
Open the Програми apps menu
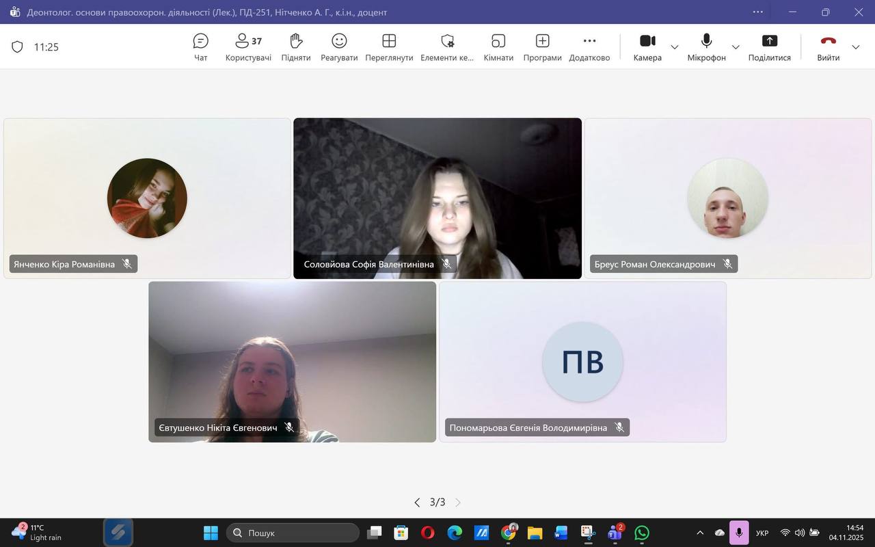tap(542, 47)
